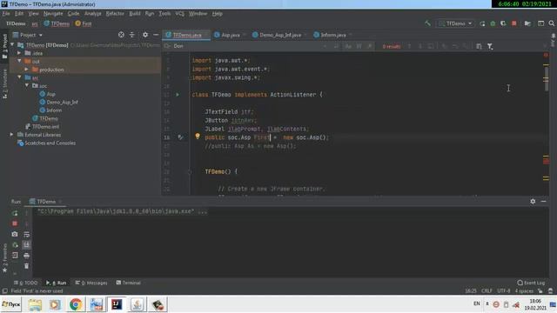Open Chrome from the Windows taskbar
This screenshot has width=557, height=313.
pyautogui.click(x=76, y=304)
